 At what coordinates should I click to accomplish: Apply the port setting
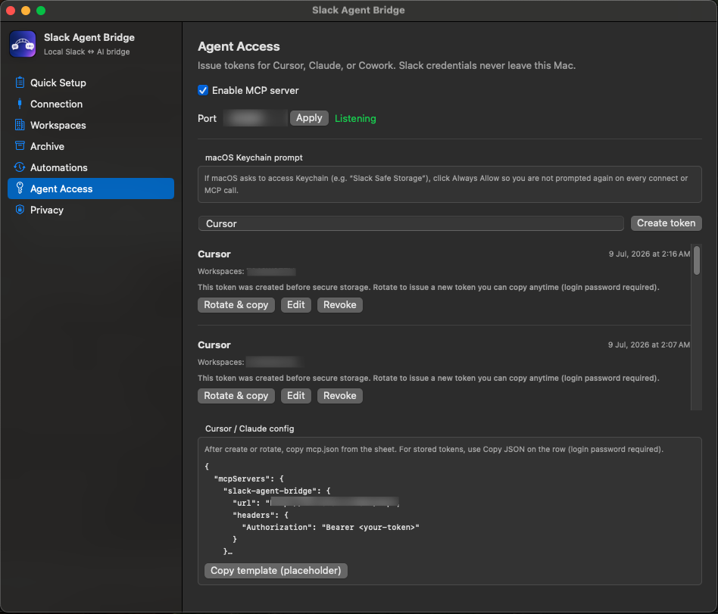309,118
